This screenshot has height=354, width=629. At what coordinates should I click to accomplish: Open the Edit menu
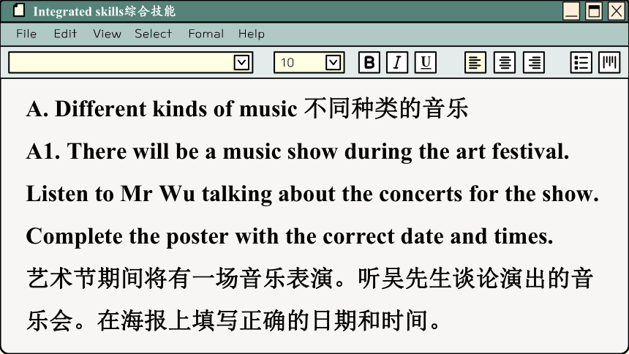tap(65, 34)
